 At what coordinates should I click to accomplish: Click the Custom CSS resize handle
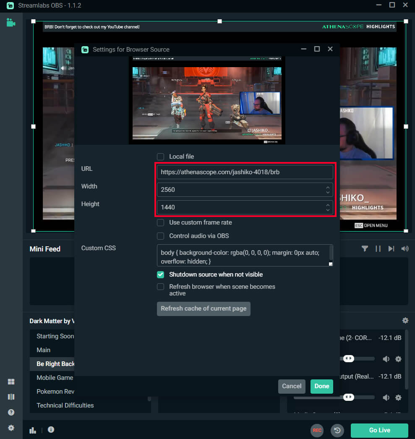pyautogui.click(x=331, y=264)
